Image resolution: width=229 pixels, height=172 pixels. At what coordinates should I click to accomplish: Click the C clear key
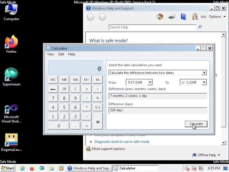point(76,89)
